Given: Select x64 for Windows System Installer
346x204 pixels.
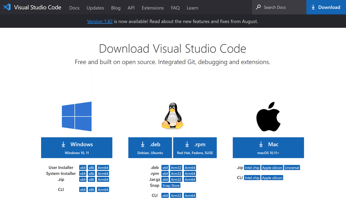Looking at the screenshot, I should (x=83, y=174).
